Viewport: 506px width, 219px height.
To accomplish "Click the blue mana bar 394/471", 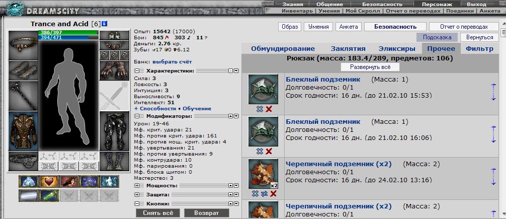I will tap(68, 37).
